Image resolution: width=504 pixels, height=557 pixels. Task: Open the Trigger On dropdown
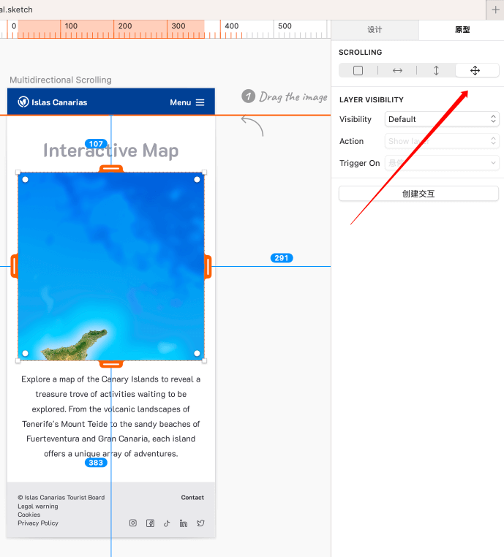tap(442, 163)
